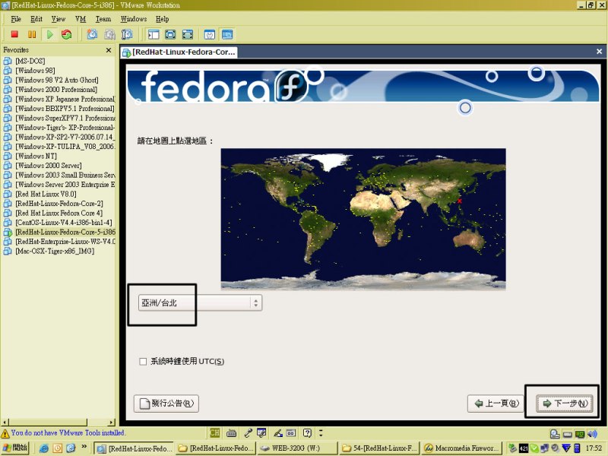608x456 pixels.
Task: Toggle the sidebar view toolbar icon
Action: click(x=154, y=34)
